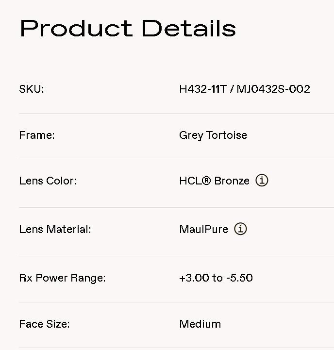Click the word Tortoise in Frame row
This screenshot has width=334, height=350.
pyautogui.click(x=226, y=135)
